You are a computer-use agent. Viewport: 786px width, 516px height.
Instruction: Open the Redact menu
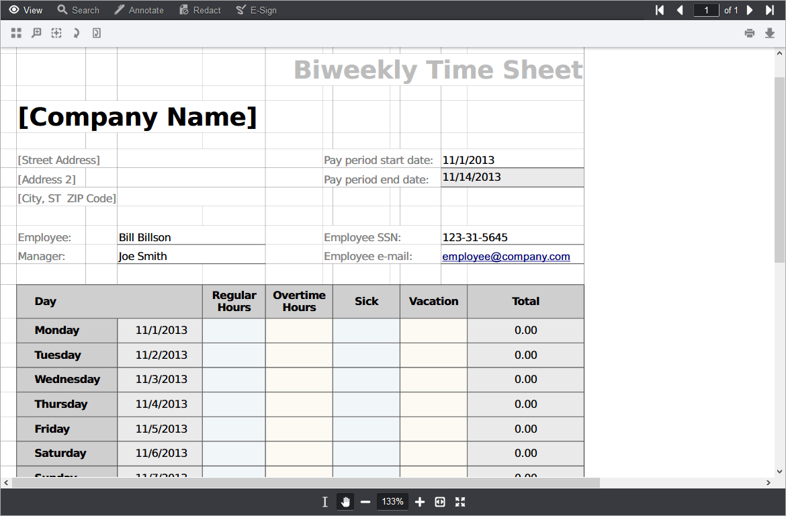click(200, 9)
